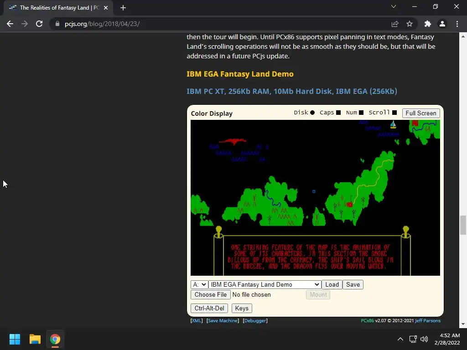
Task: Click the page vertical scrollbar thumb
Action: (x=463, y=225)
